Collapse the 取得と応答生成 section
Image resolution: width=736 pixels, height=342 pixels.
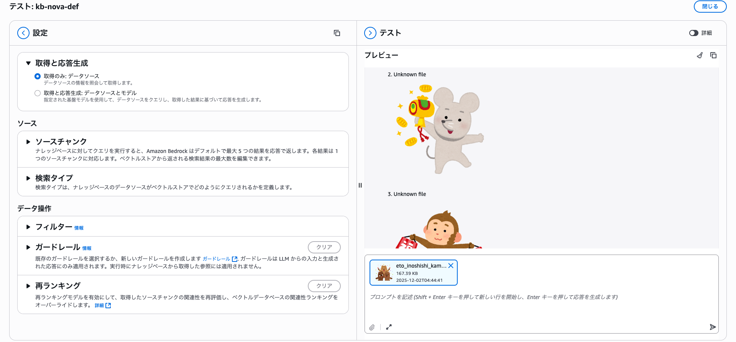coord(28,63)
